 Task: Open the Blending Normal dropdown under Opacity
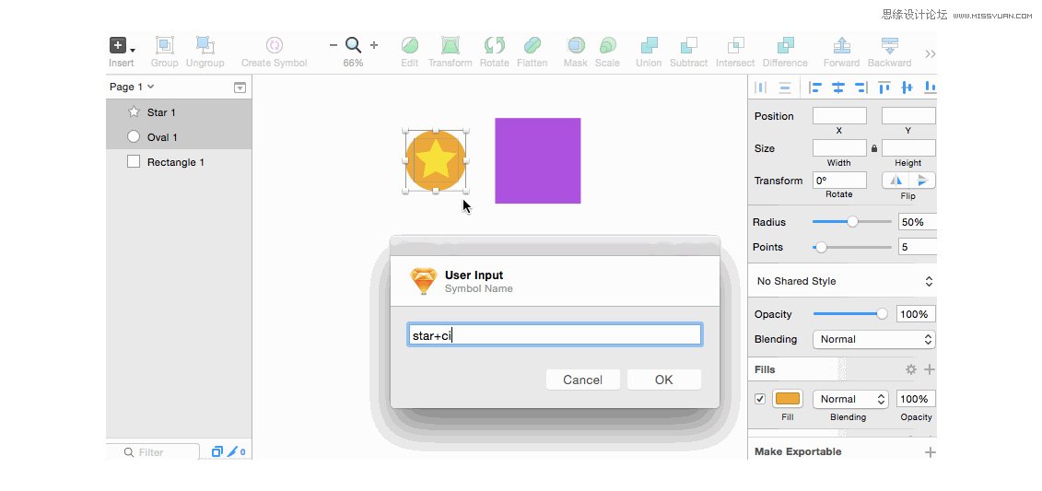point(872,339)
